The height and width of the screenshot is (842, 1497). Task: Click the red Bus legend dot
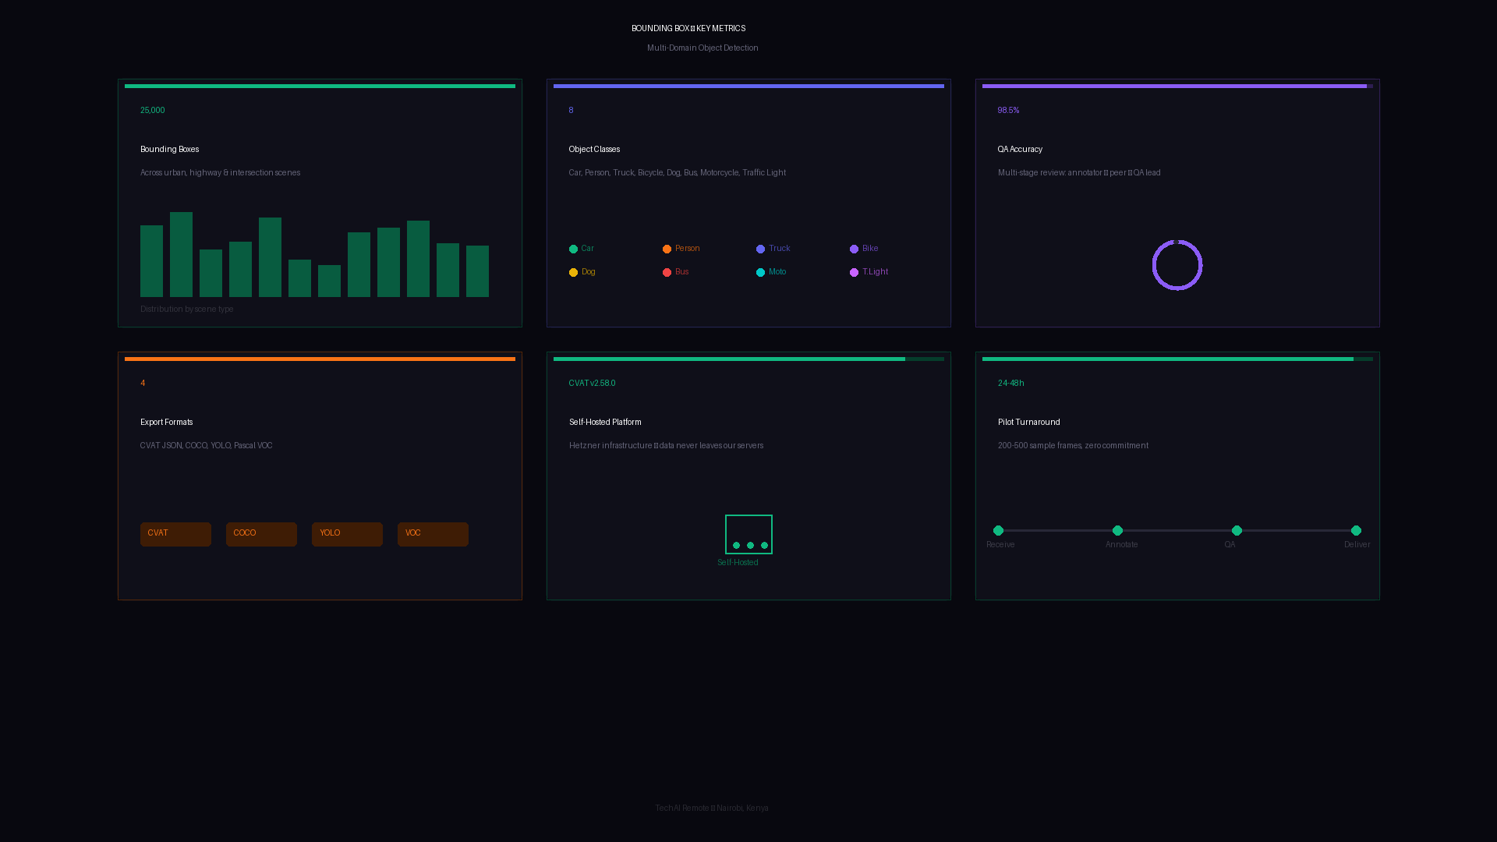coord(667,273)
